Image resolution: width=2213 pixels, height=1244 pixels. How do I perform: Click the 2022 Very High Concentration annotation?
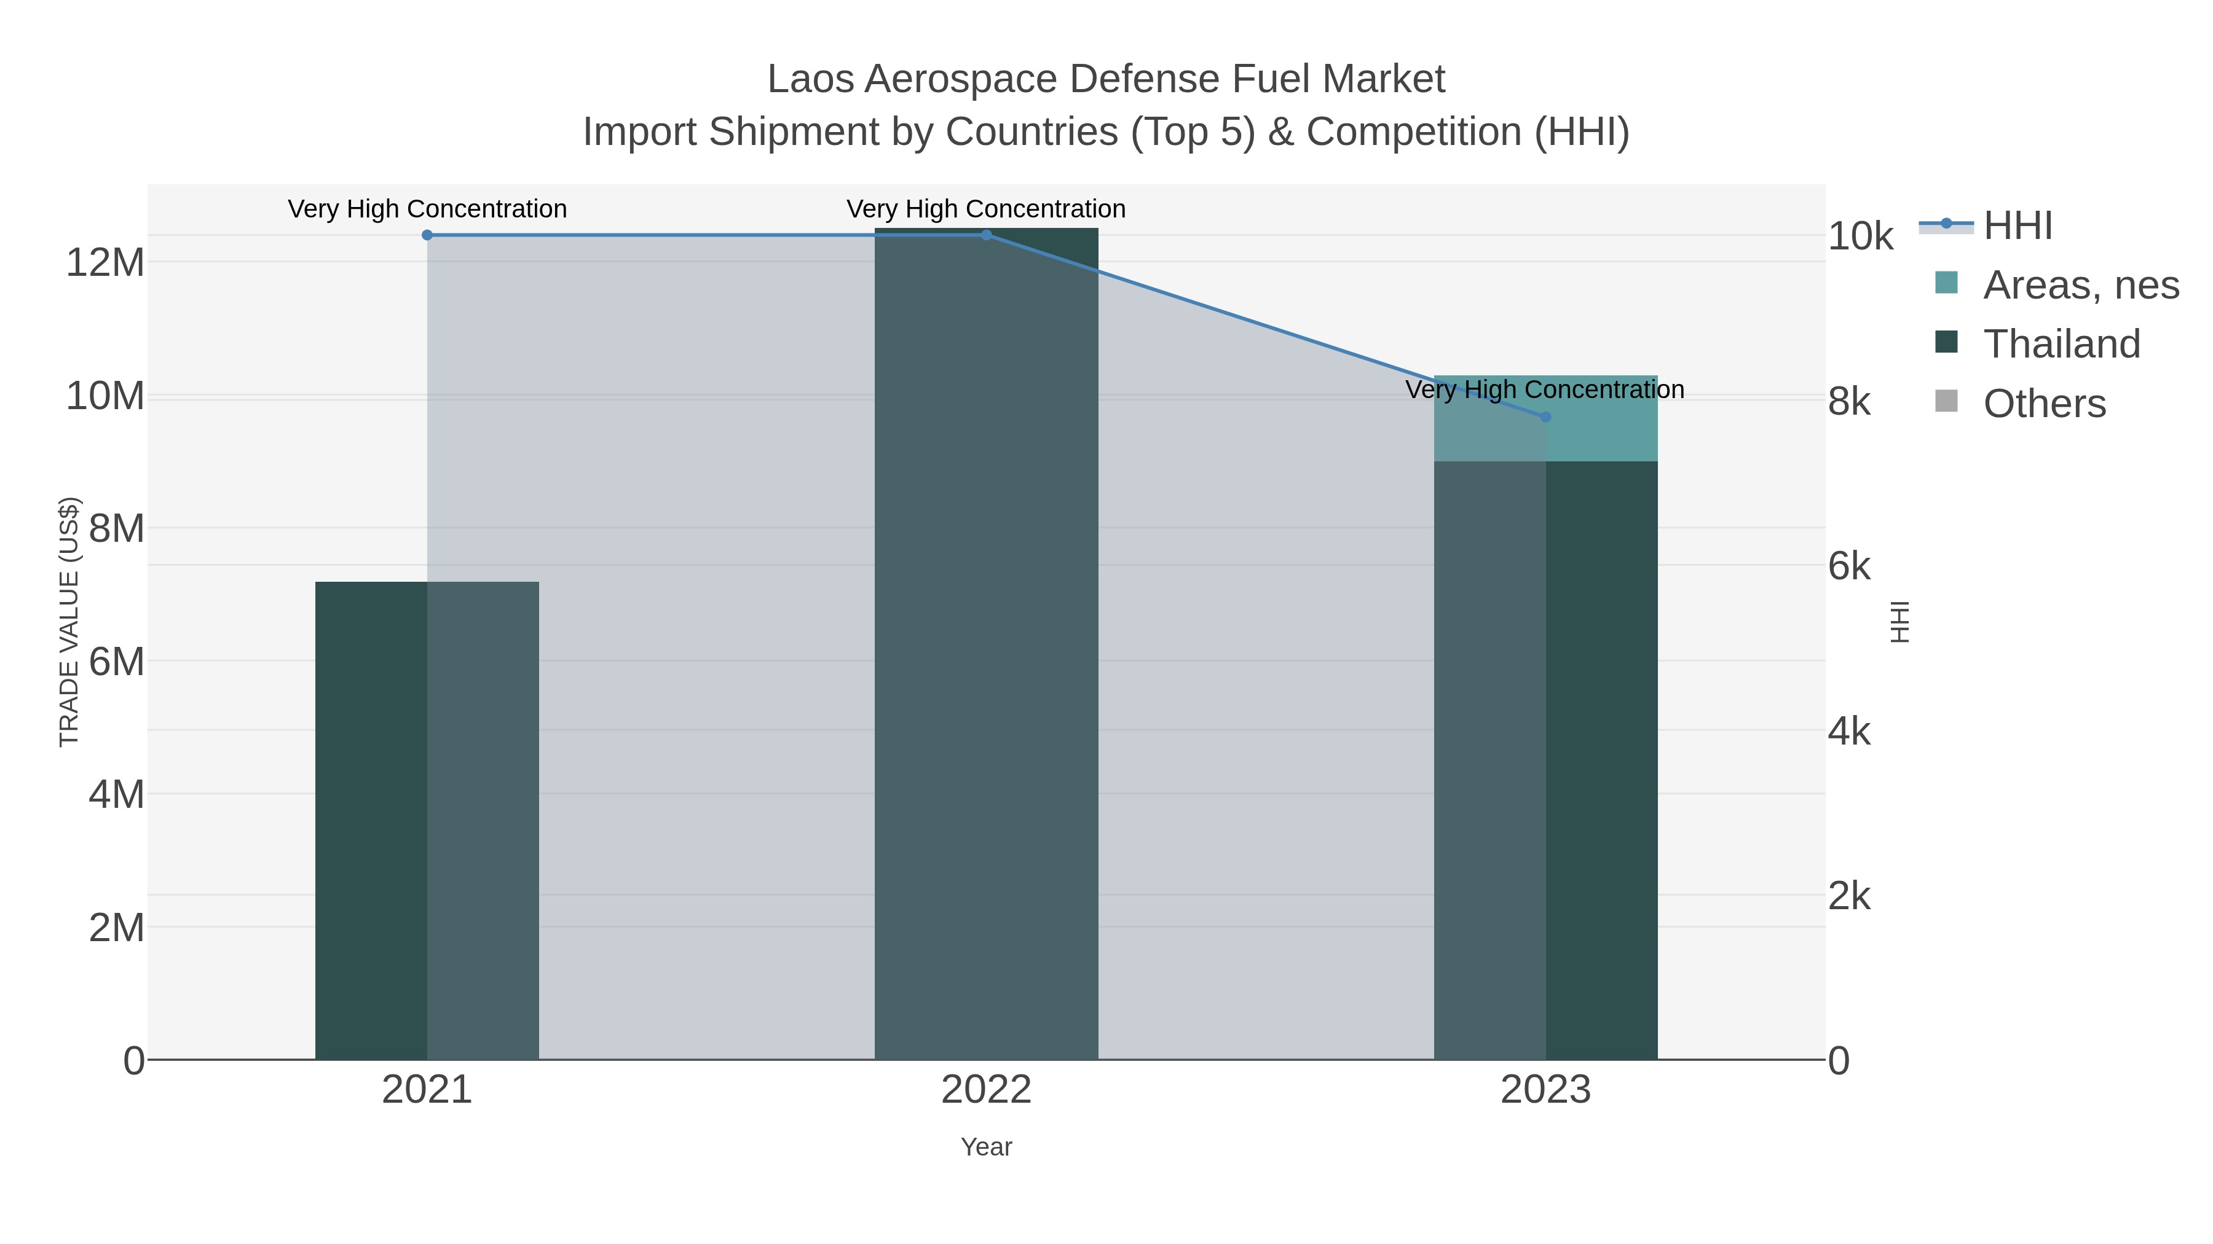(x=986, y=209)
